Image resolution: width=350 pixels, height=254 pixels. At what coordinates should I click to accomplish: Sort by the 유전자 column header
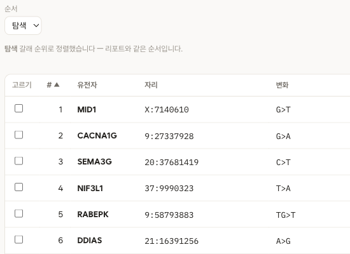tap(87, 85)
